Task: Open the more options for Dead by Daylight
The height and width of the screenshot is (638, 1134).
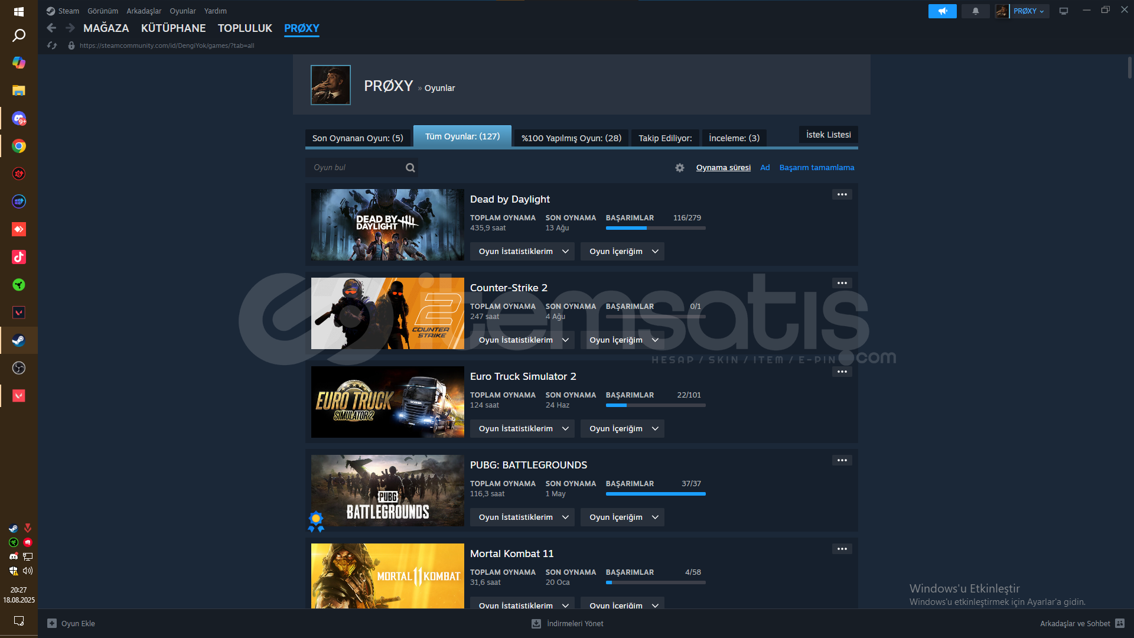Action: coord(842,194)
